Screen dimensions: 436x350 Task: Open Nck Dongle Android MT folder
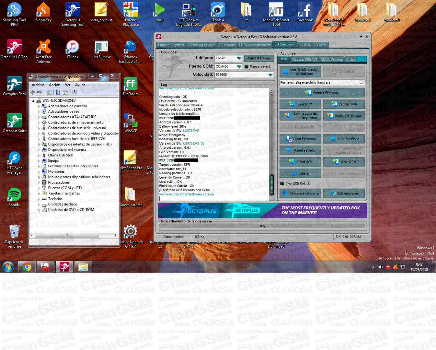click(x=334, y=14)
